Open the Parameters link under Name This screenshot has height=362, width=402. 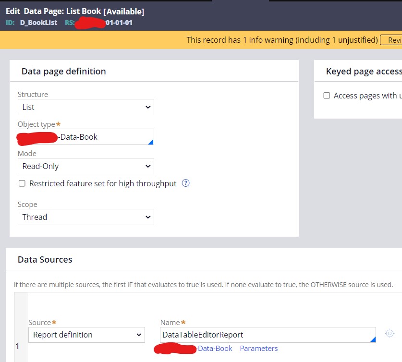(259, 349)
